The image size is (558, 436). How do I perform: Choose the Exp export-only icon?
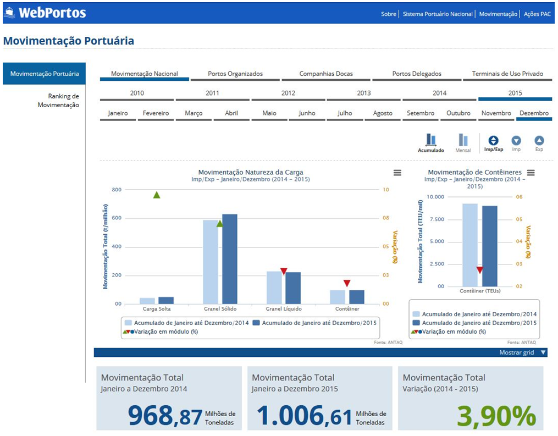(x=539, y=141)
